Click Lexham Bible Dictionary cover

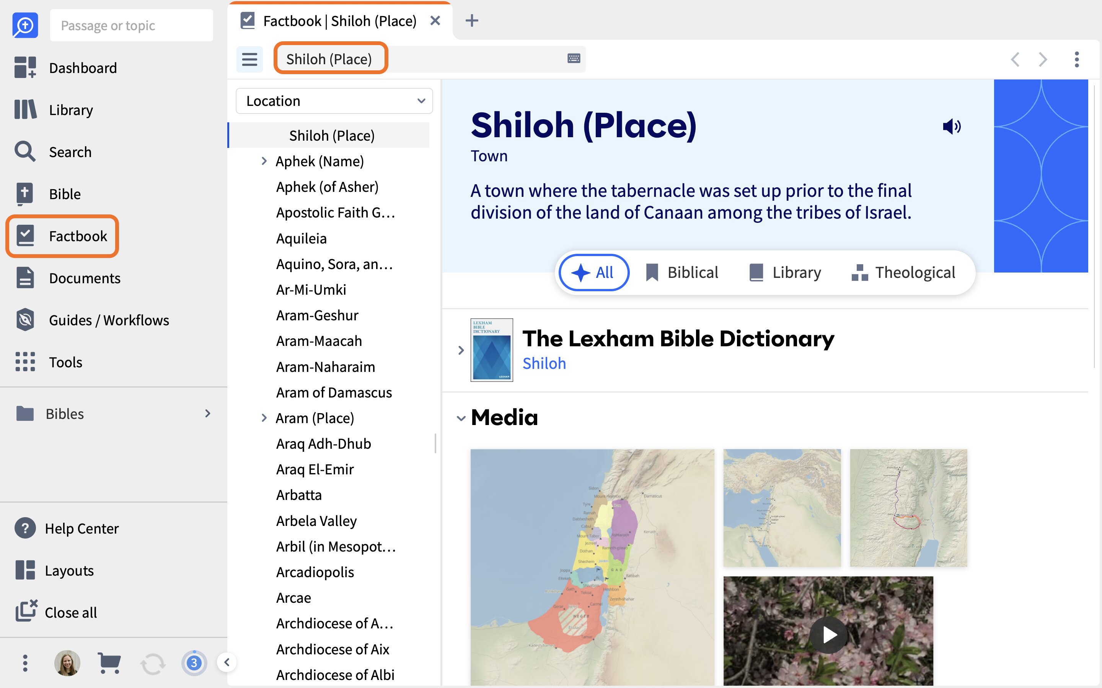(x=491, y=350)
